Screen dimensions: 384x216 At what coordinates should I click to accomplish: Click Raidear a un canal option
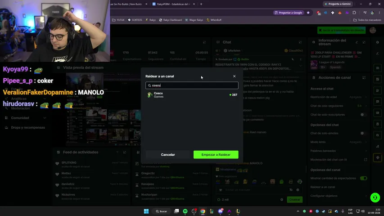[322, 187]
